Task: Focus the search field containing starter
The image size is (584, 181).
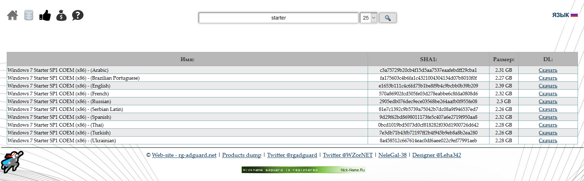Action: [x=279, y=18]
